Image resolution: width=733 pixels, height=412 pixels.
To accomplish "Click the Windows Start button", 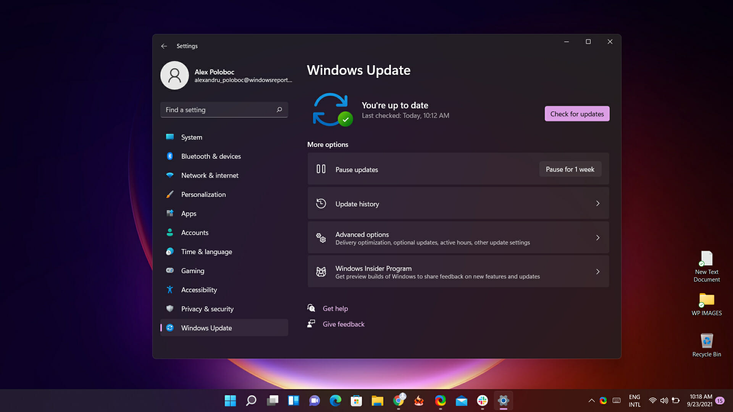I will 230,401.
